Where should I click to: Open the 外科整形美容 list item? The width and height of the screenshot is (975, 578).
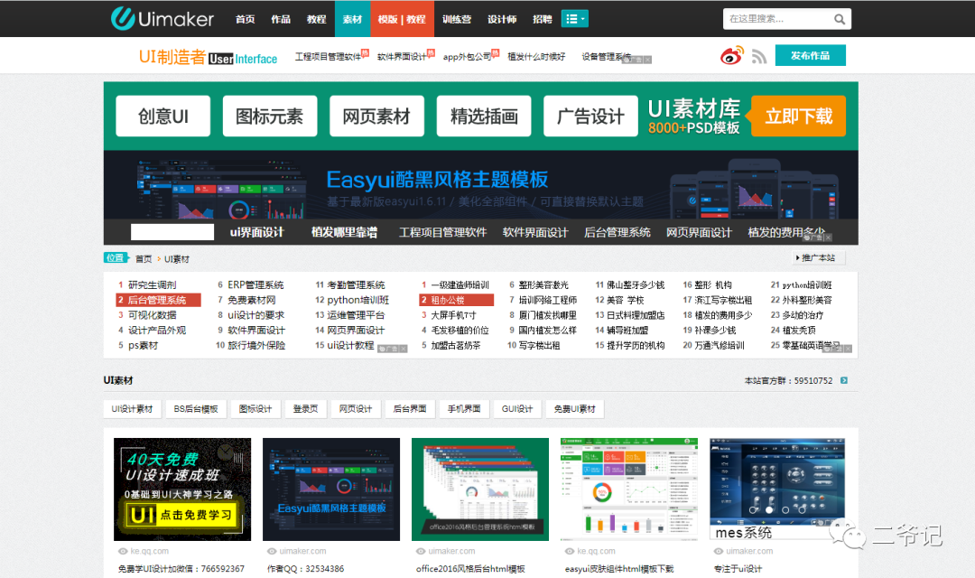coord(807,300)
